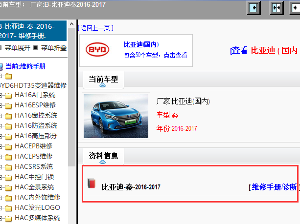
Task: Click the folder icon for HA16A门系统
Action: 8,95
